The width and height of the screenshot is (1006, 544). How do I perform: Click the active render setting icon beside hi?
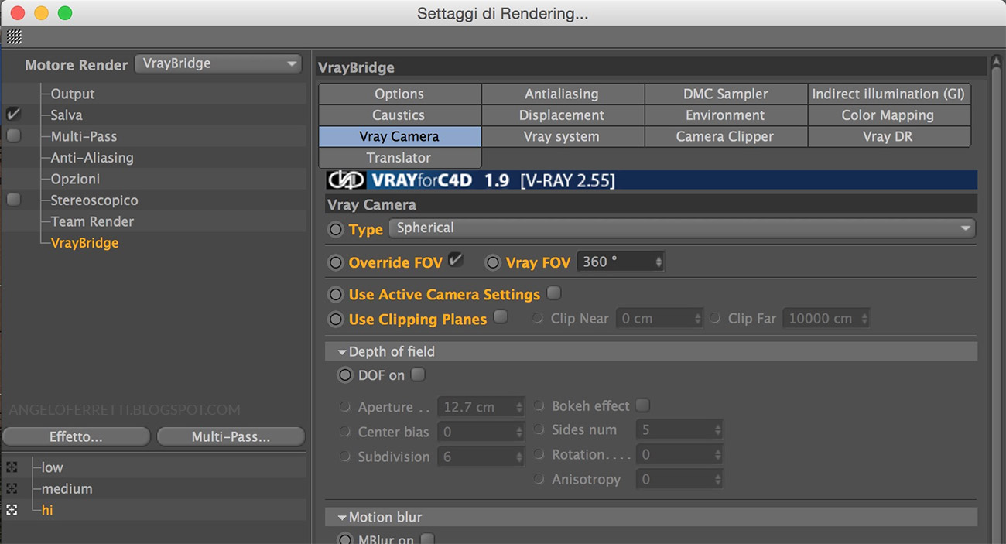(x=12, y=510)
